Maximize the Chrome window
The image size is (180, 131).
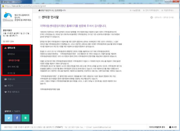(x=170, y=1)
